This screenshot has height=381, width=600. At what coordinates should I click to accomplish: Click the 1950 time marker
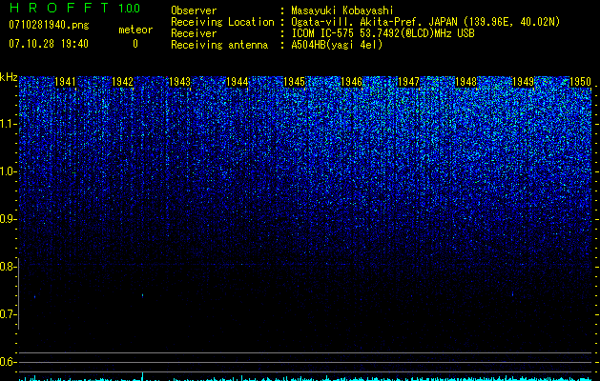click(580, 82)
